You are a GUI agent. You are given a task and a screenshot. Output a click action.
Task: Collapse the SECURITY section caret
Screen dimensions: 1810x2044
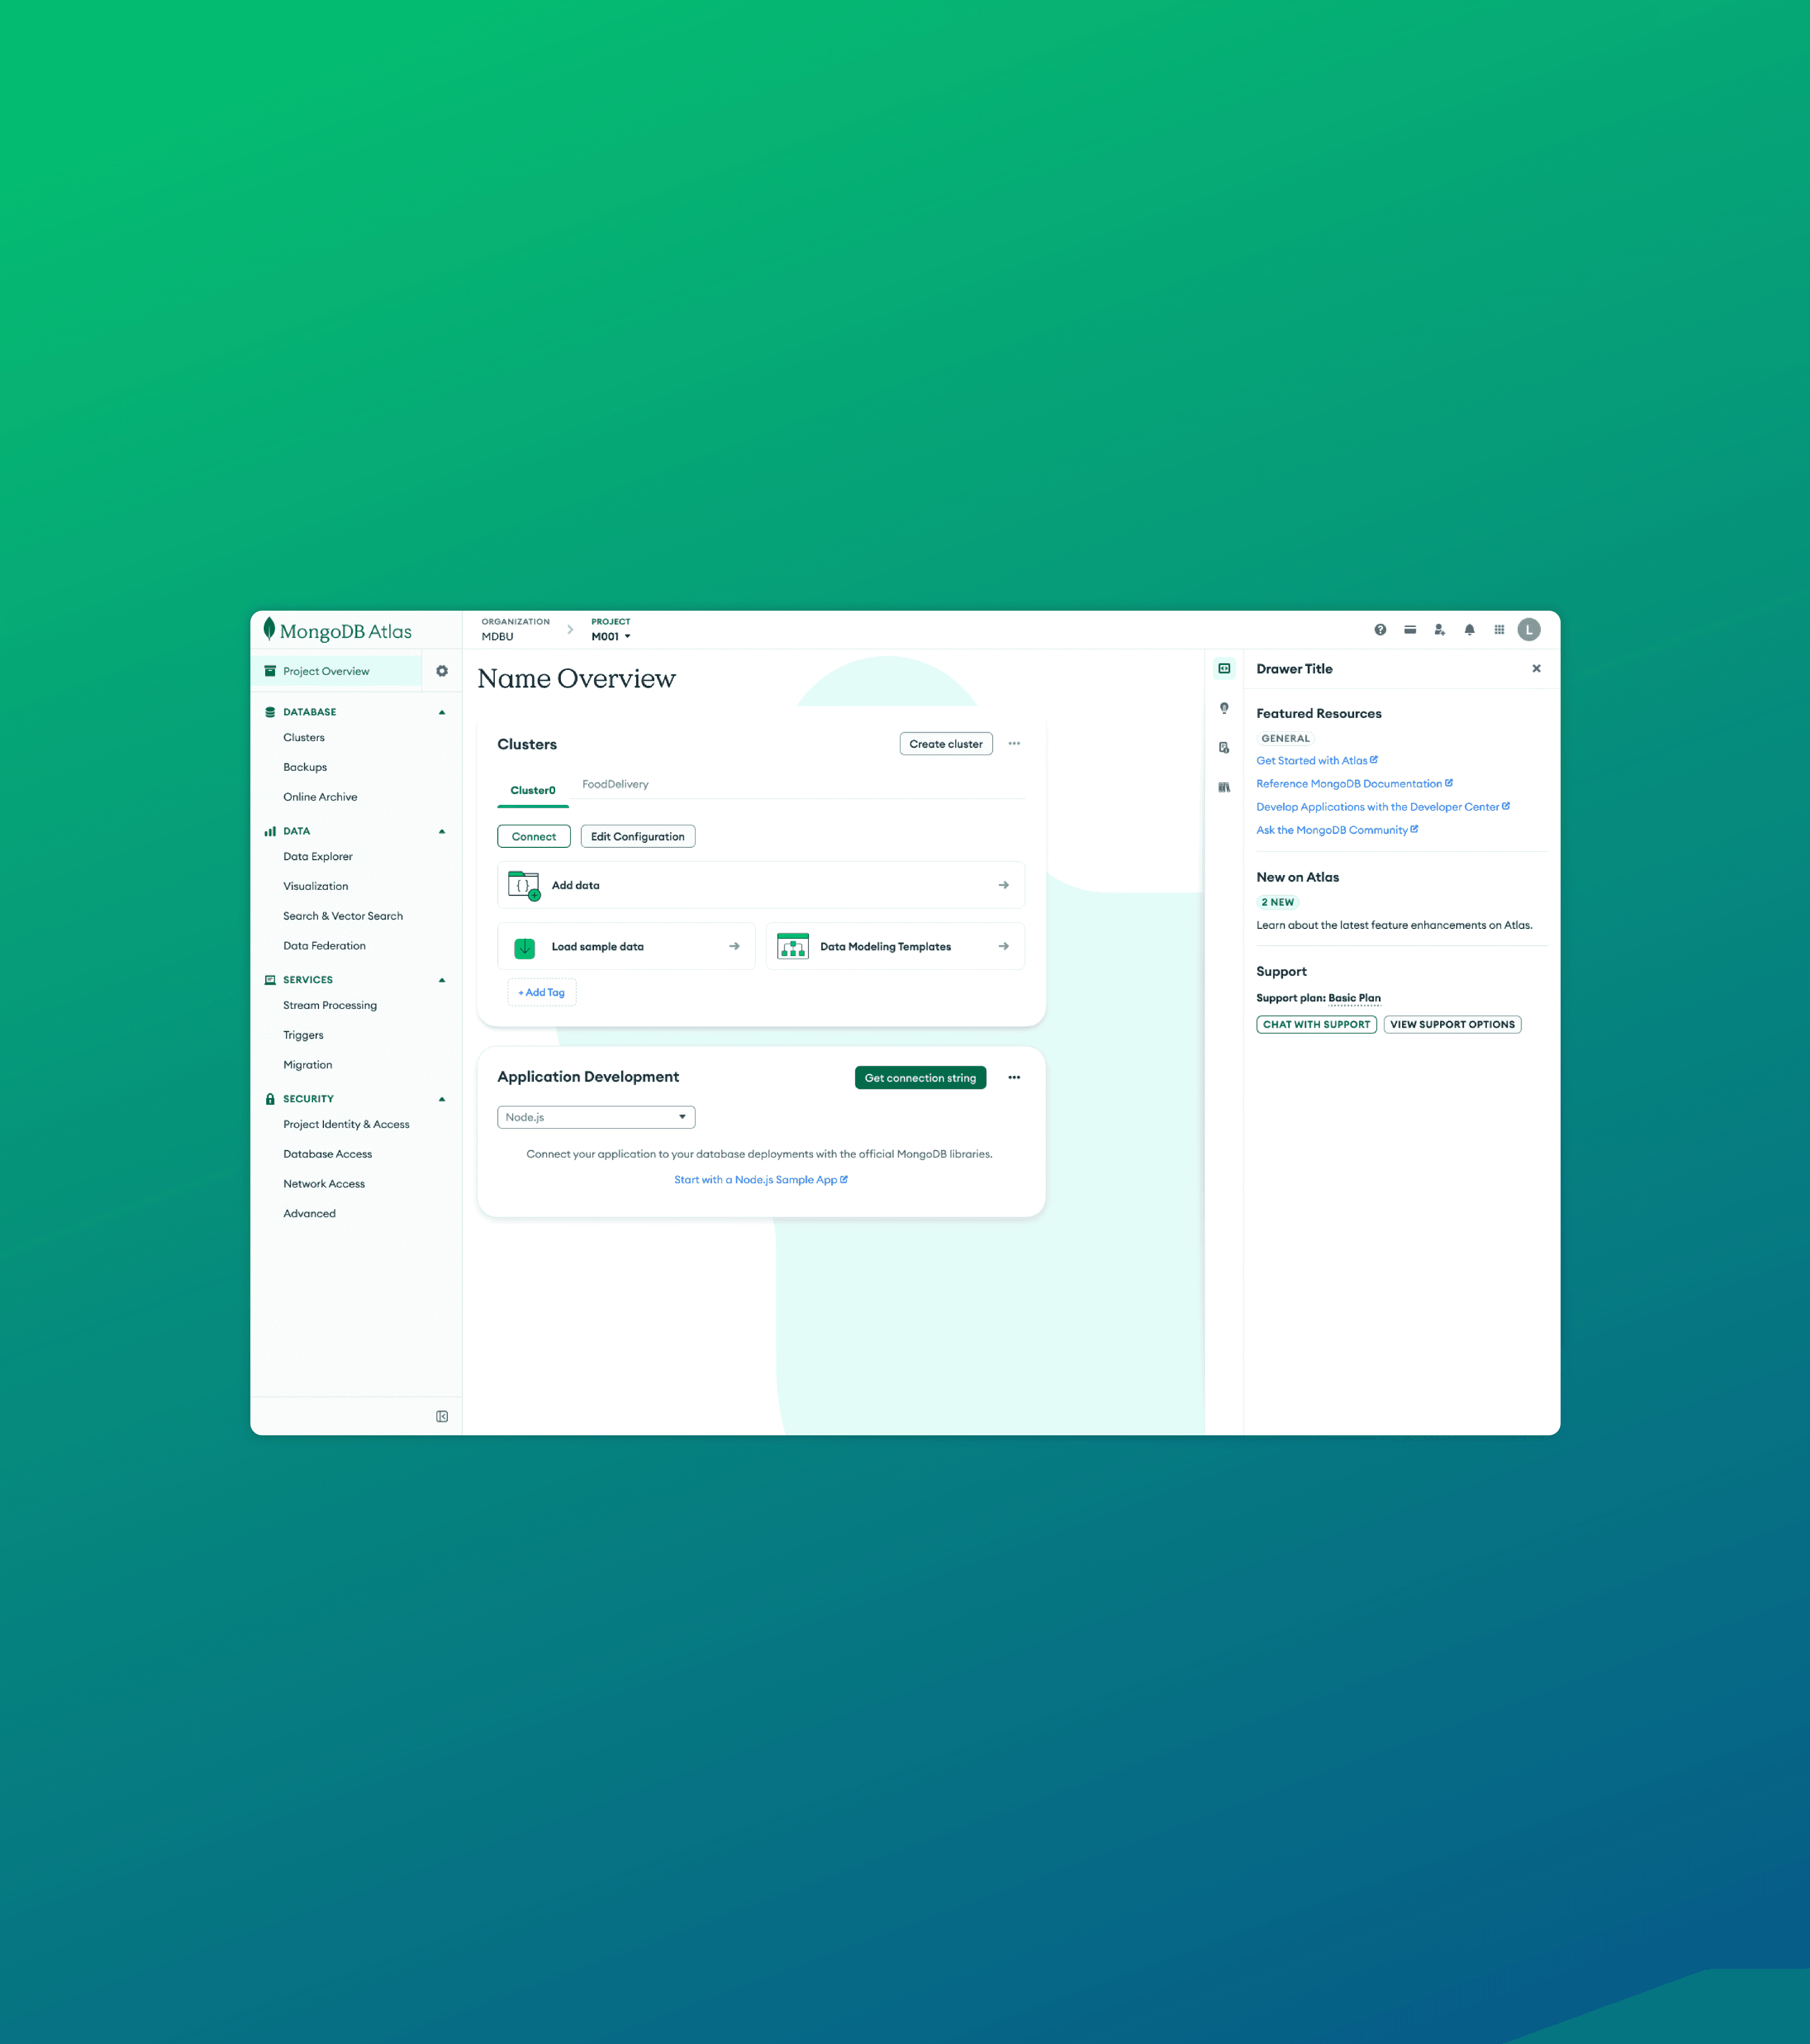(x=442, y=1099)
